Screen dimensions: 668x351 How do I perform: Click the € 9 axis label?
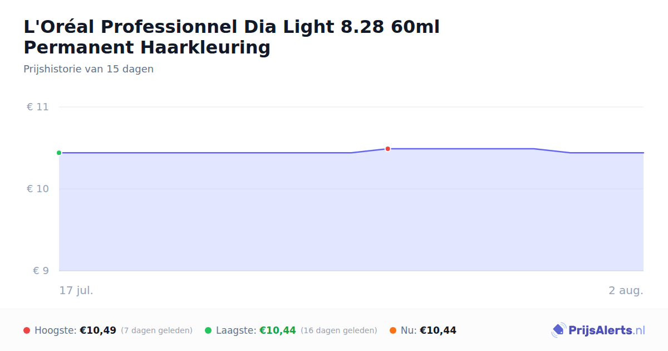(41, 271)
